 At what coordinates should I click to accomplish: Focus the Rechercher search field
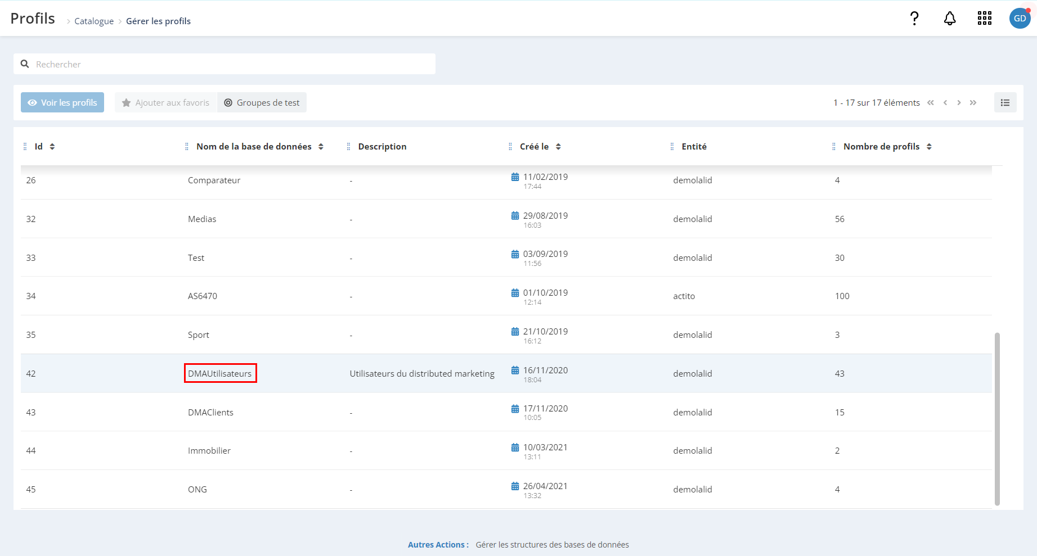(x=225, y=64)
